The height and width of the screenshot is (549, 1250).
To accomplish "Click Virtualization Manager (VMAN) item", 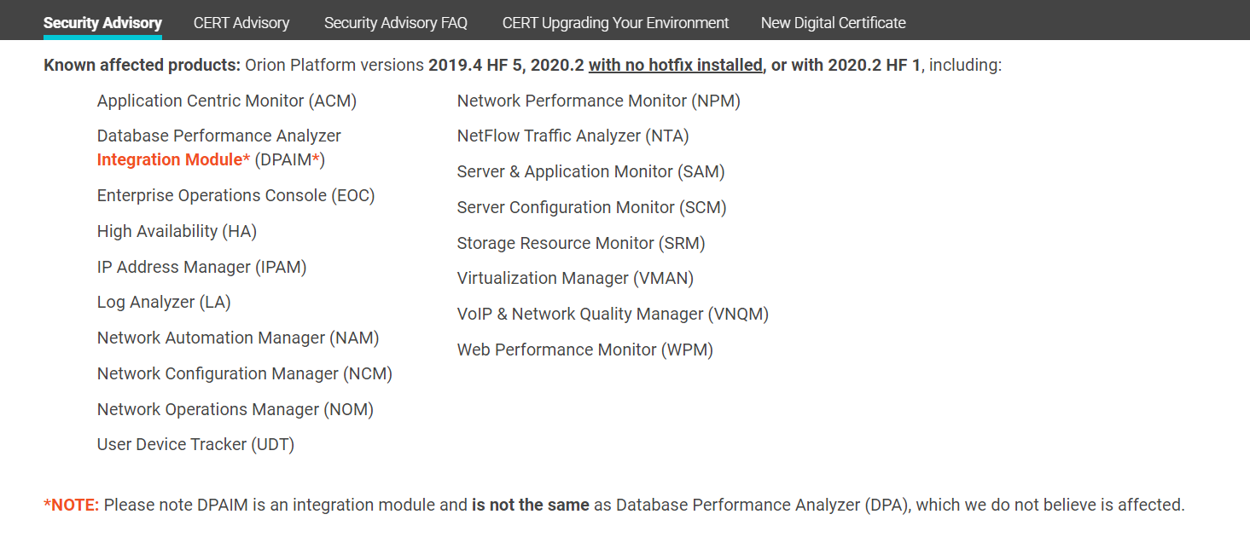I will [575, 278].
